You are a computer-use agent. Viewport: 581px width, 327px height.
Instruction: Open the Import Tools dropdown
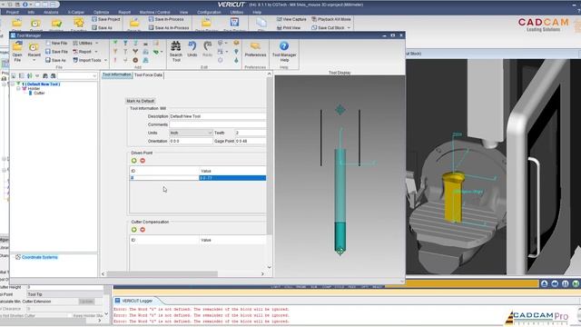(90, 60)
